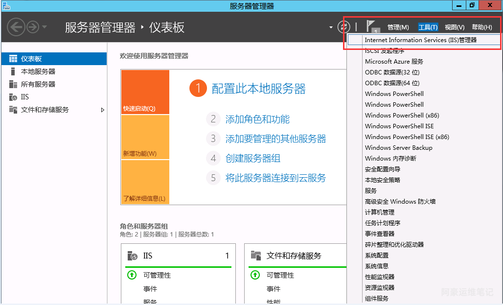Open the 管理(M) menu
The height and width of the screenshot is (305, 503).
tap(398, 27)
